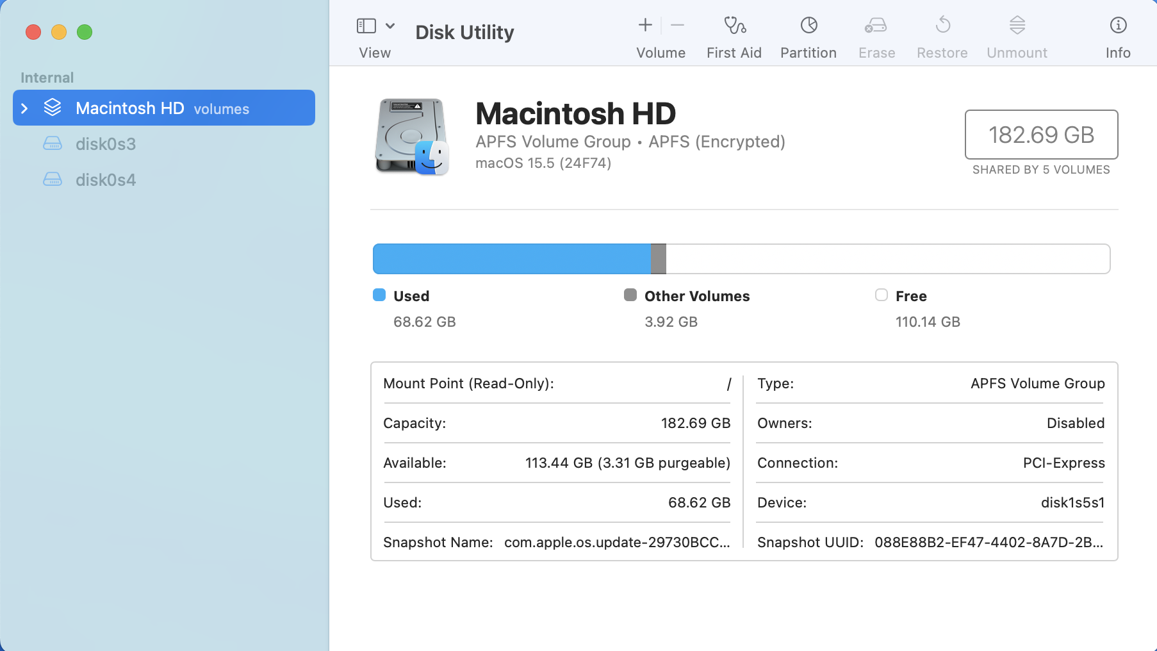Click the remove volume minus icon
Viewport: 1157px width, 651px height.
click(677, 26)
